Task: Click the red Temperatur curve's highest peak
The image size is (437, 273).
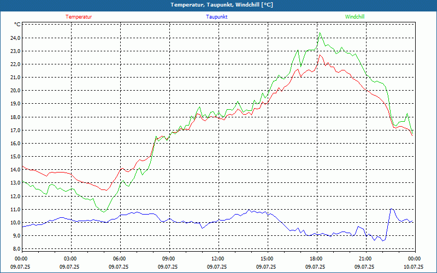Action: coord(320,55)
